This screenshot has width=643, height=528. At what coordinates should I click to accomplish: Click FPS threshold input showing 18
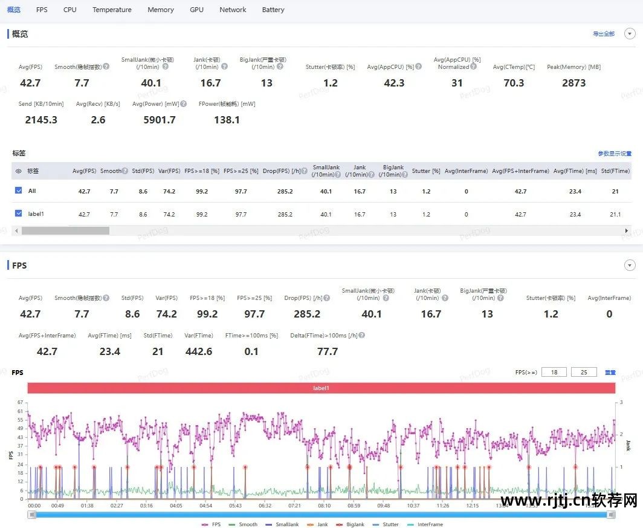[x=554, y=373]
